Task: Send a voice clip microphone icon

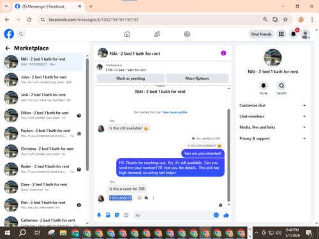Action: coord(99,215)
